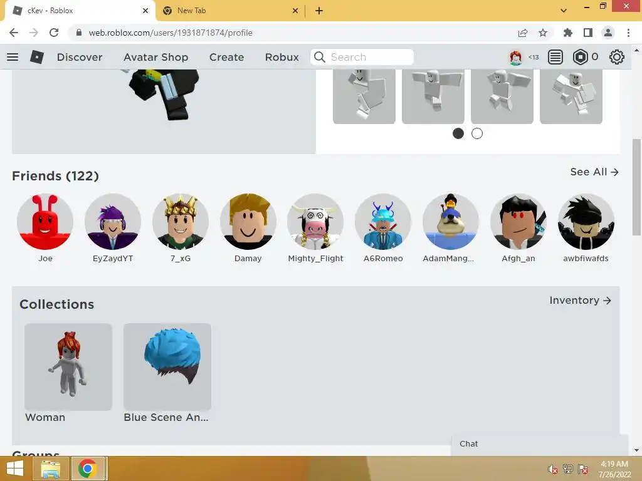Go back with browser back arrow

(x=14, y=33)
